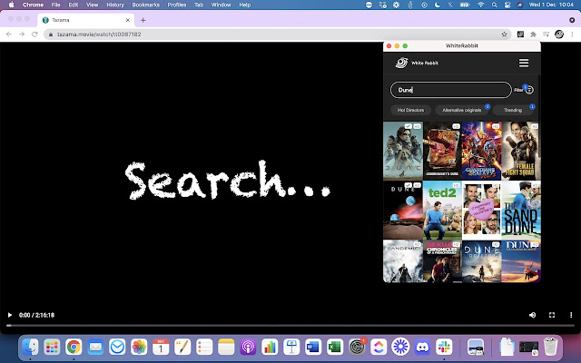
Task: Open The Sand Dune movie poster
Action: tap(520, 208)
